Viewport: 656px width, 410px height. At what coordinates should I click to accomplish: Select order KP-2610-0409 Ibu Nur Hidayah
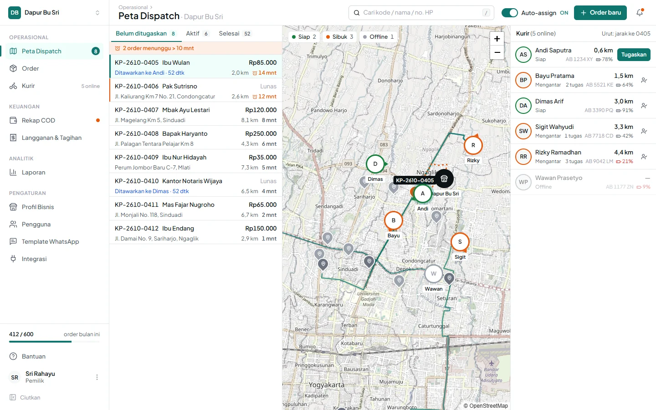click(x=196, y=162)
